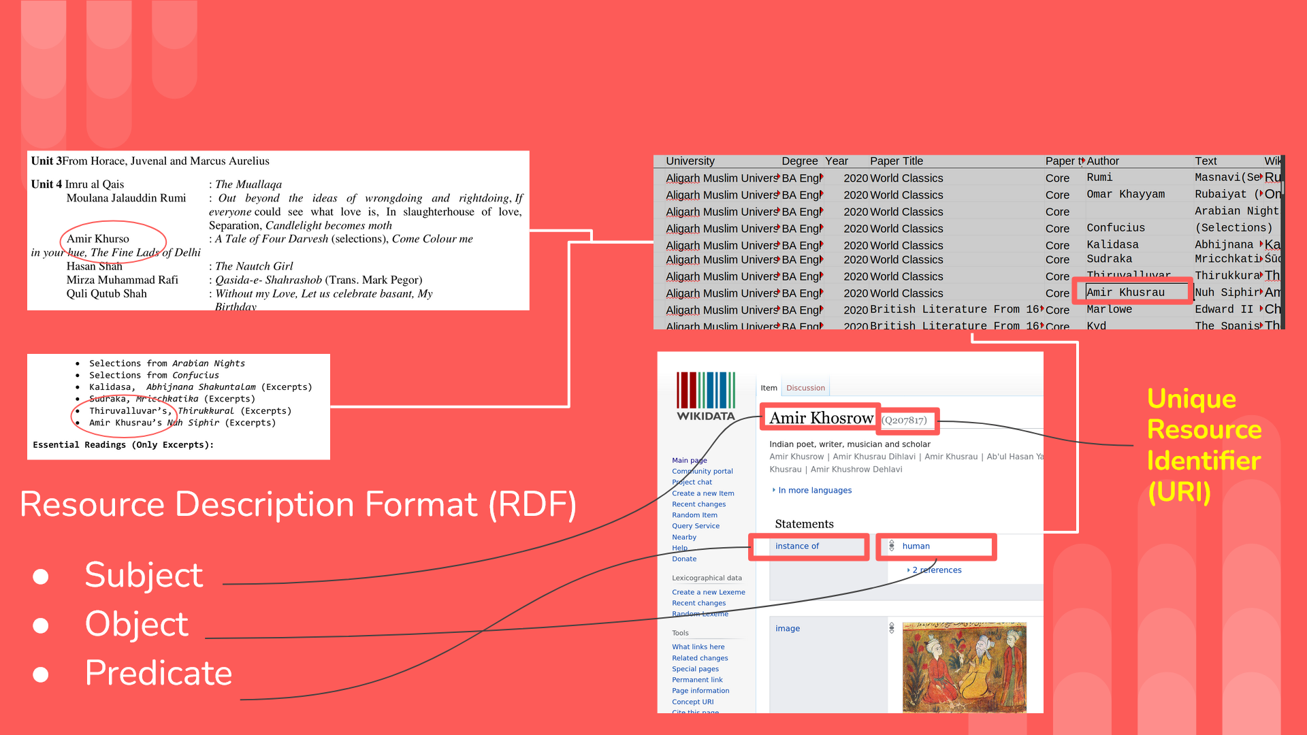The height and width of the screenshot is (735, 1307).
Task: Follow the human value link
Action: point(916,546)
